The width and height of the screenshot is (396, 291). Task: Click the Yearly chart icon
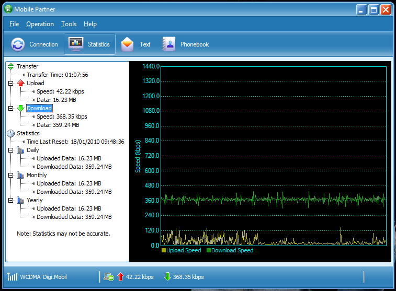coord(20,200)
